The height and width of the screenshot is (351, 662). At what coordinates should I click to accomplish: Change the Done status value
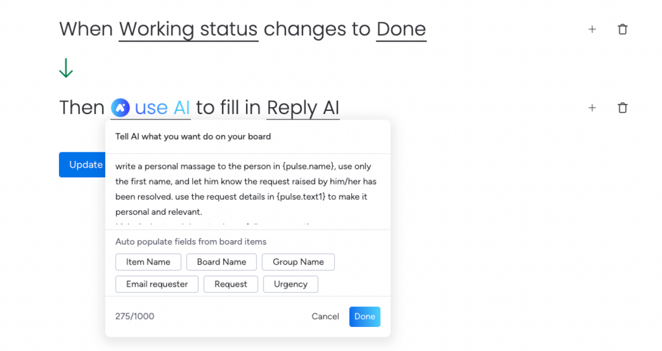401,29
